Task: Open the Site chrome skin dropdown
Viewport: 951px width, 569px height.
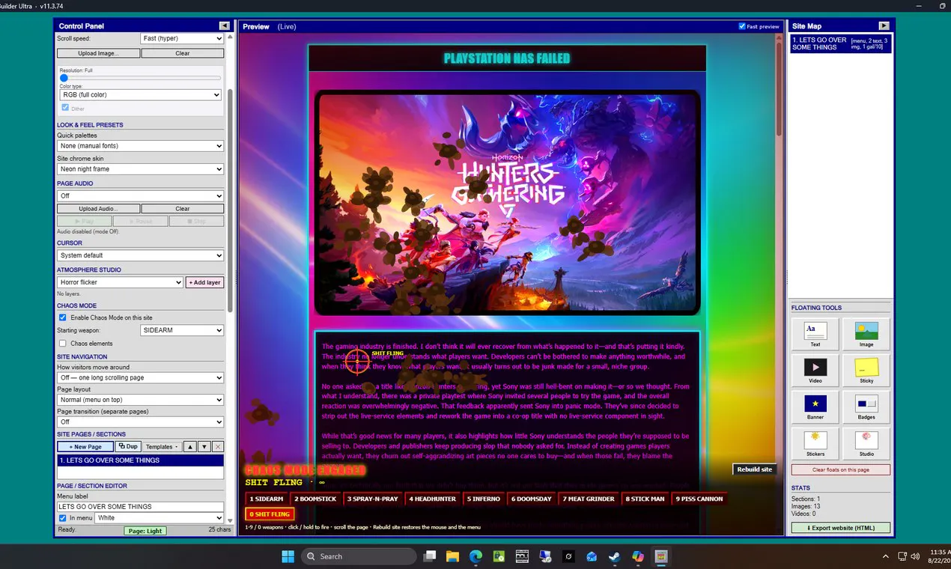Action: [x=141, y=169]
